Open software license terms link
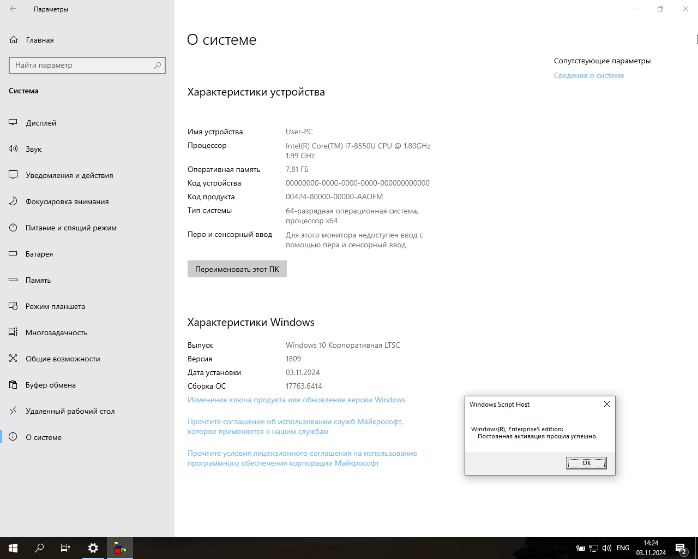The height and width of the screenshot is (559, 698). click(x=302, y=458)
